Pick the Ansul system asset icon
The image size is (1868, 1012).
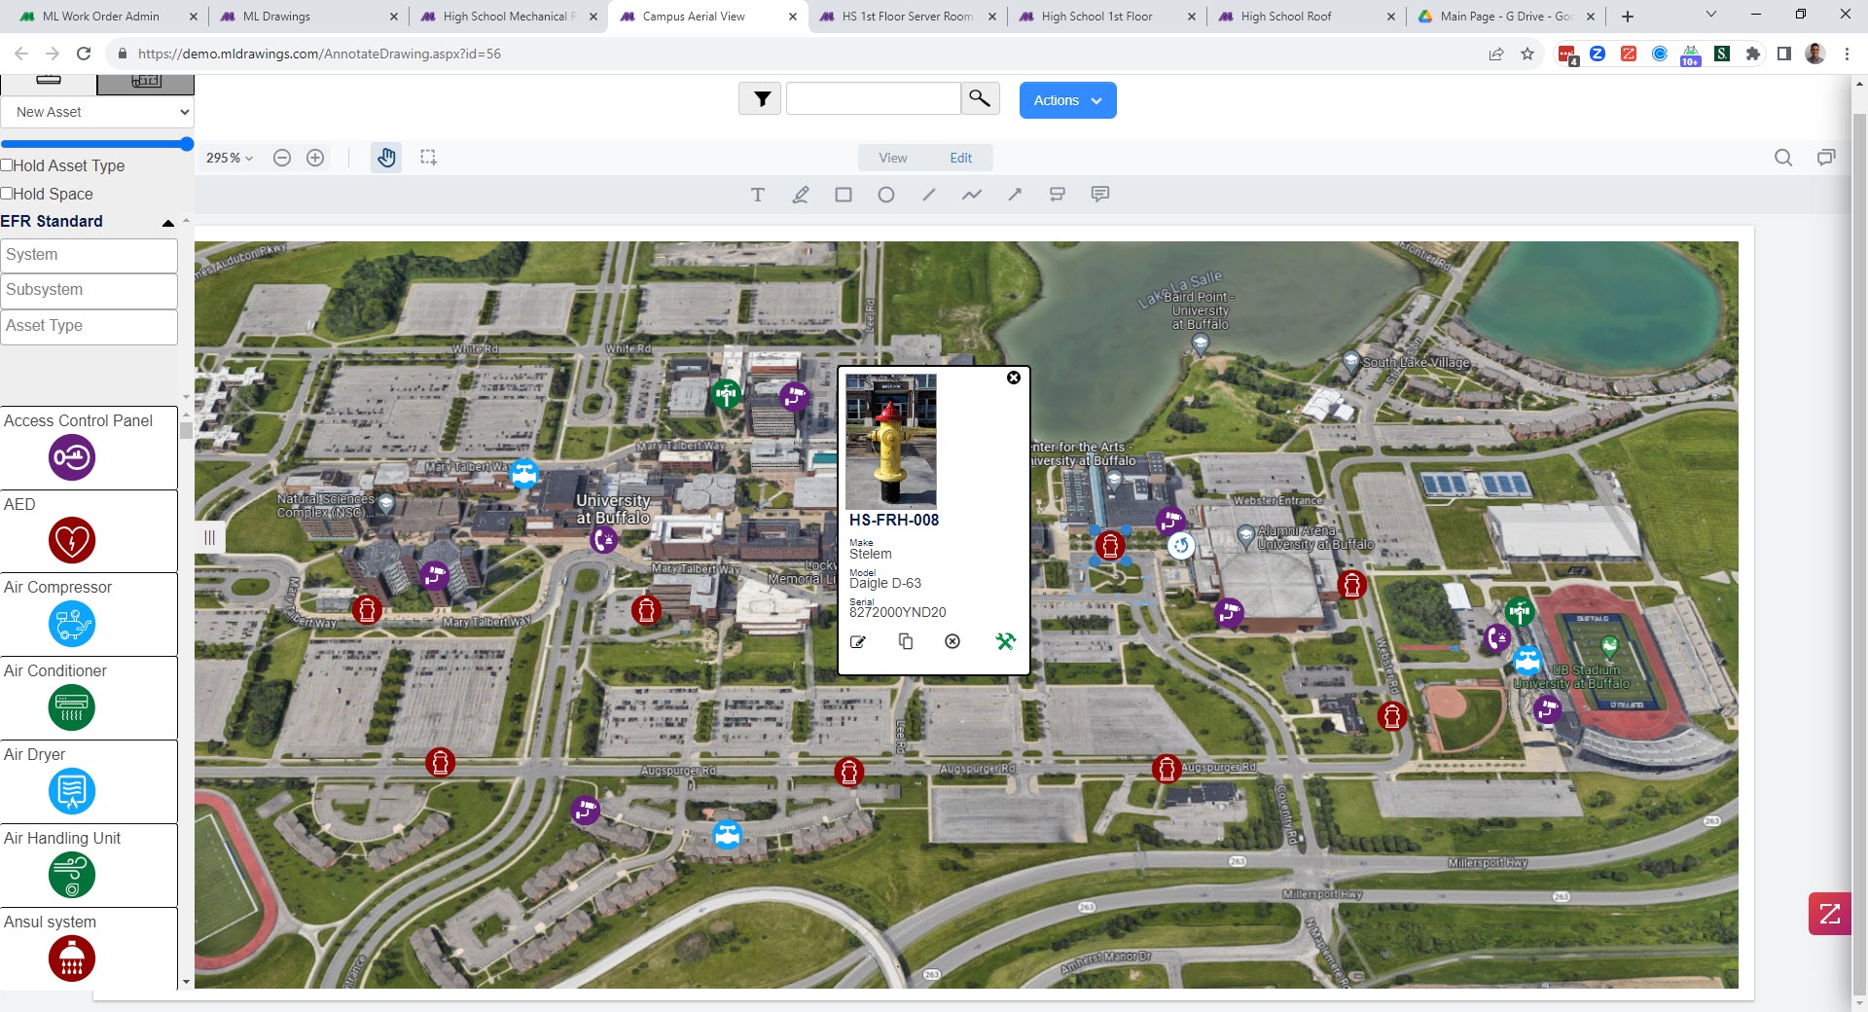click(x=72, y=958)
